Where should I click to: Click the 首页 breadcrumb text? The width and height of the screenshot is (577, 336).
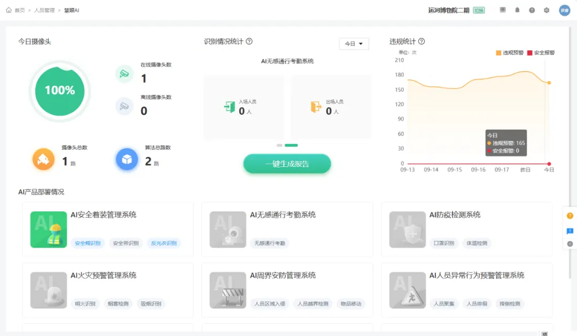[x=20, y=10]
